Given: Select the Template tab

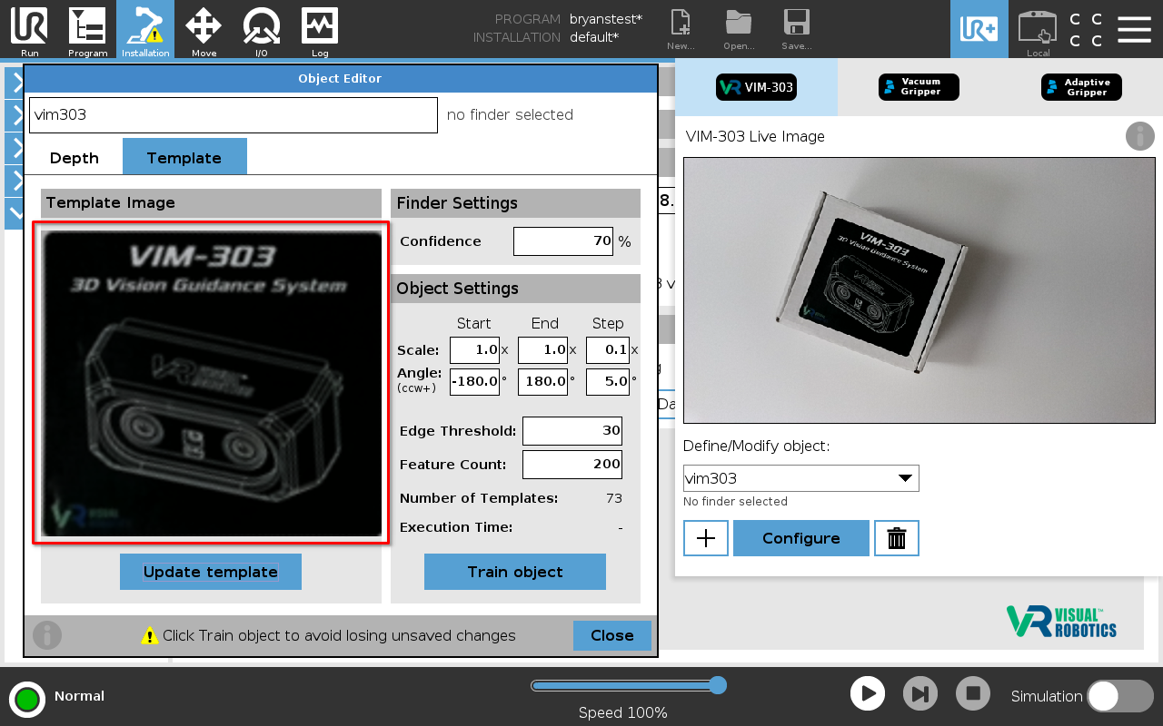Looking at the screenshot, I should point(184,157).
